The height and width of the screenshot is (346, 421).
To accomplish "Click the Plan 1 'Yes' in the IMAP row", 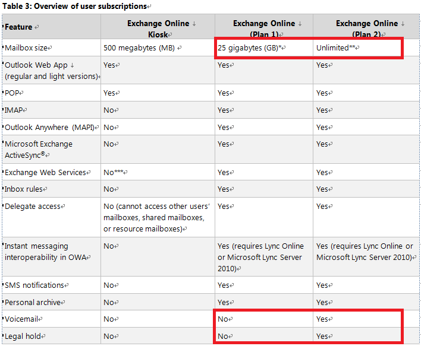I will pyautogui.click(x=224, y=110).
